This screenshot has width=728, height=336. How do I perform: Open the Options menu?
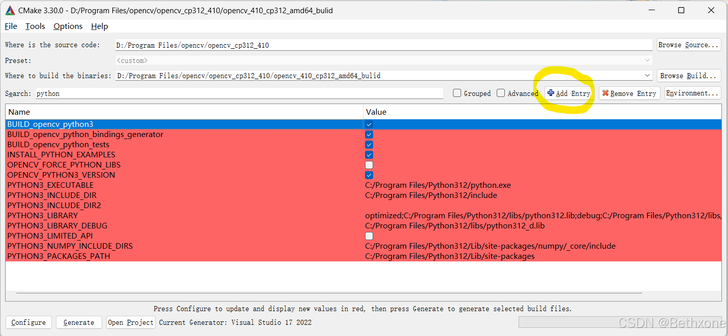tap(68, 26)
